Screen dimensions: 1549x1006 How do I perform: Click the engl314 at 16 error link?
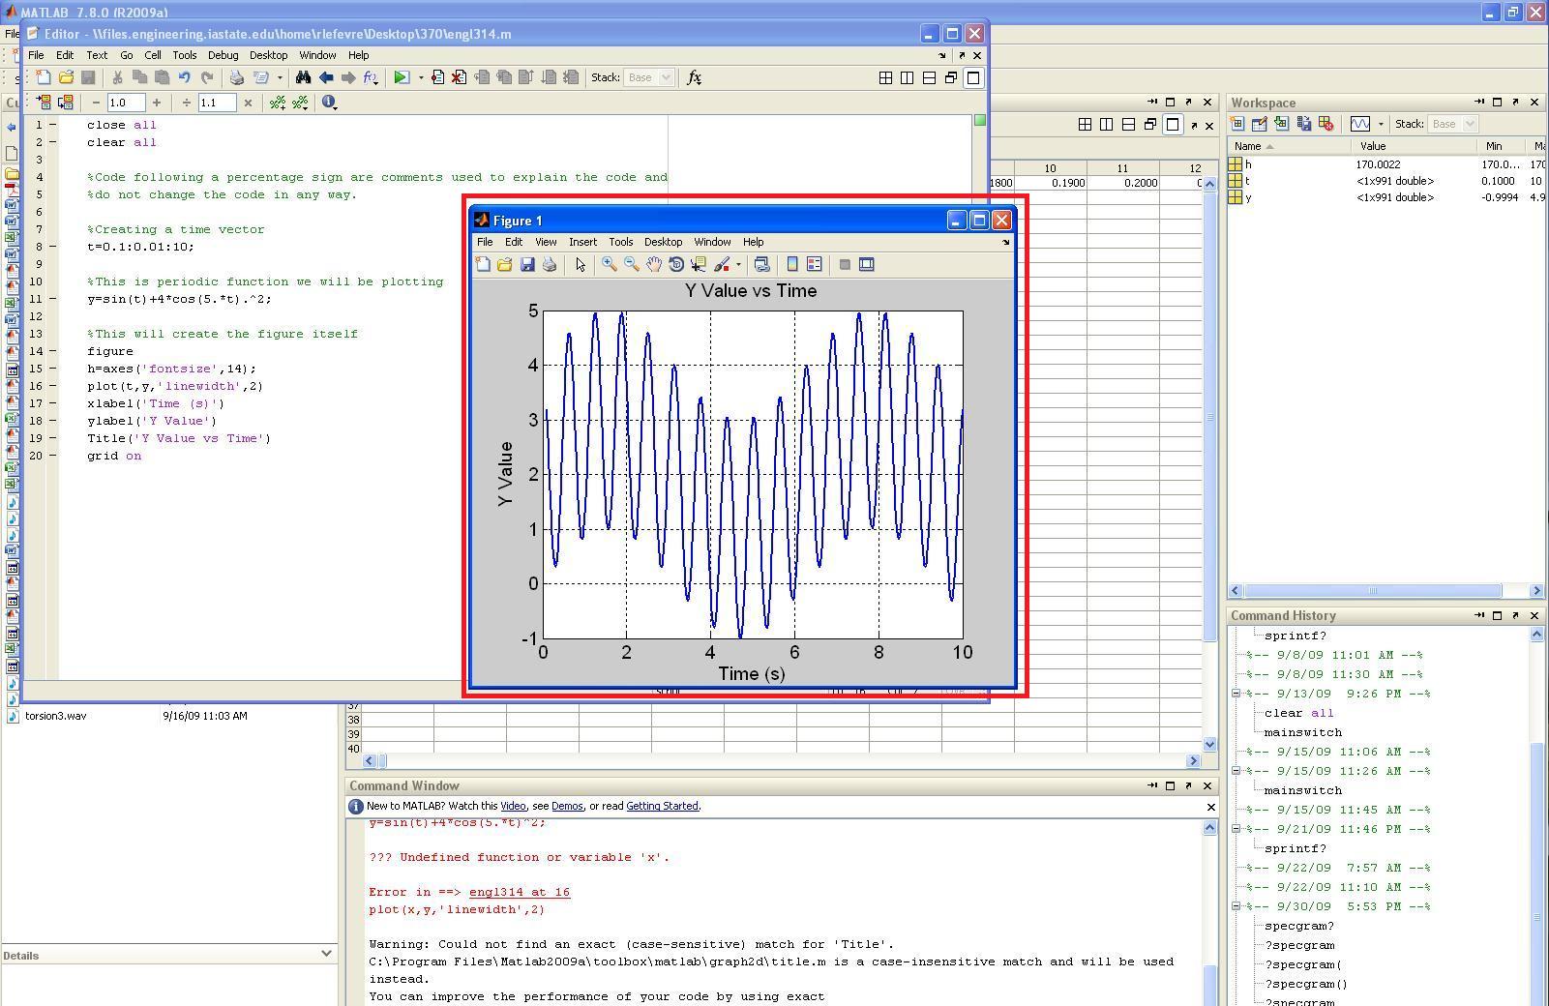click(x=519, y=892)
